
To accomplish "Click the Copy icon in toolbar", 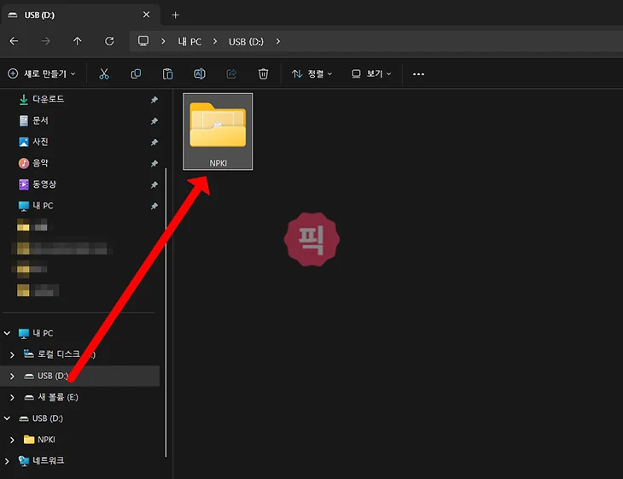I will (x=136, y=74).
